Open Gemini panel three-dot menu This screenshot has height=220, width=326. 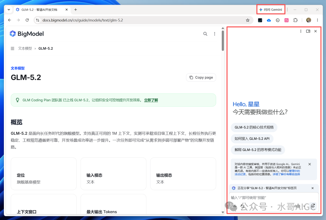301,31
